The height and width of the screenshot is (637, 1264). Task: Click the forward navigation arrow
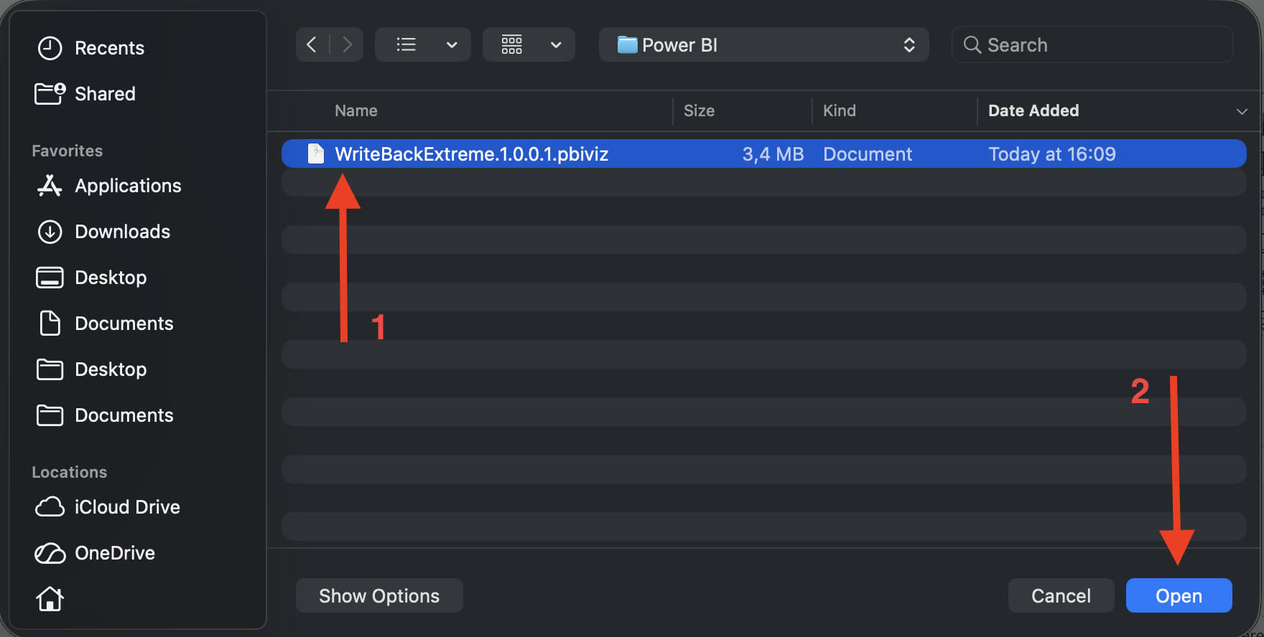click(x=347, y=45)
